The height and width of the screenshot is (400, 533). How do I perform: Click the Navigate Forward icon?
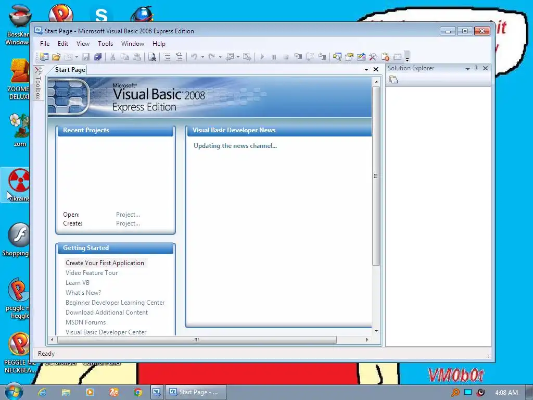247,57
